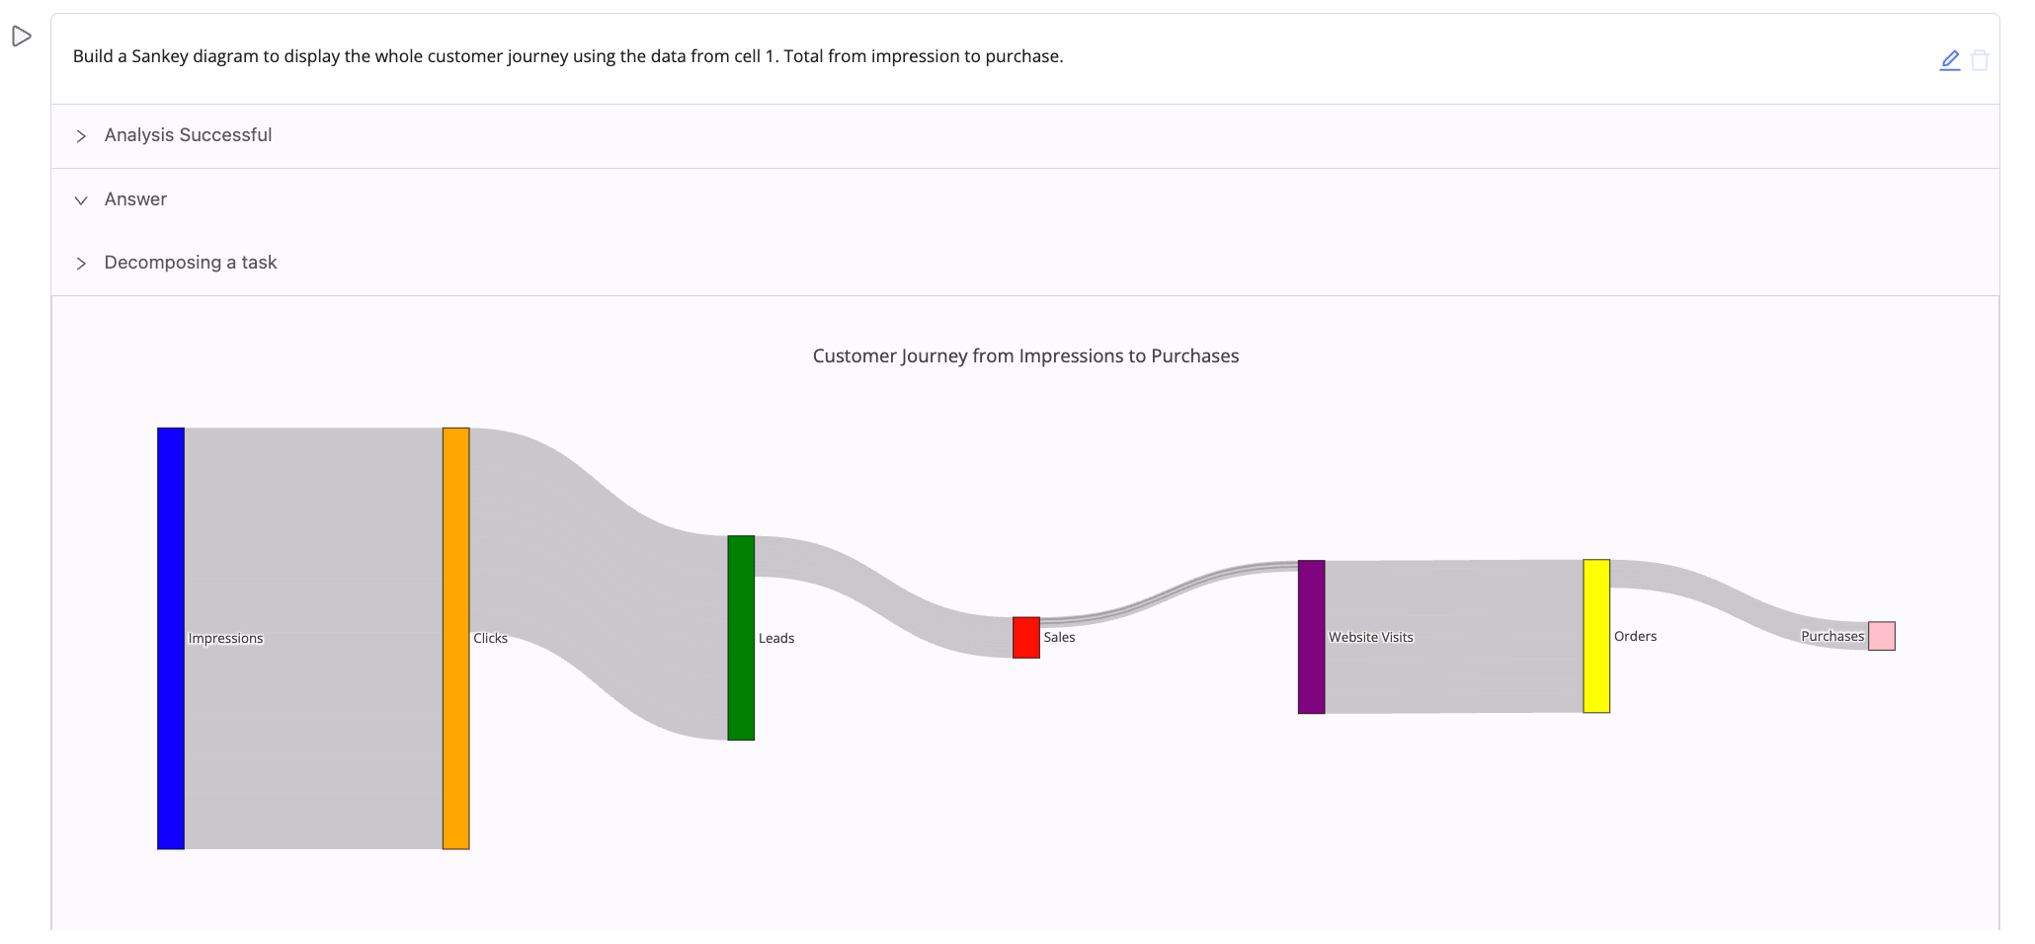Click the trash delete cell icon
This screenshot has width=2035, height=944.
point(1979,60)
